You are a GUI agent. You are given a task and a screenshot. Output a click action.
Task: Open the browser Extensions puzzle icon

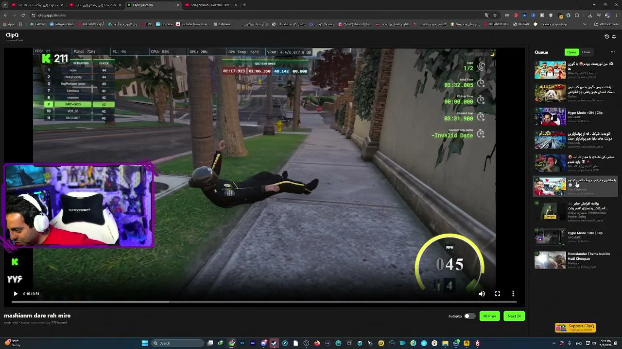click(x=577, y=15)
